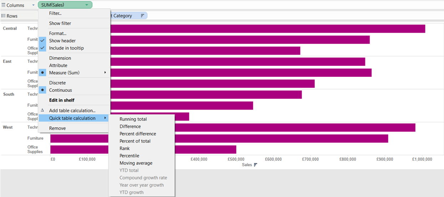The image size is (444, 197).
Task: Click the delta icon beside Add table calculation
Action: [42, 111]
